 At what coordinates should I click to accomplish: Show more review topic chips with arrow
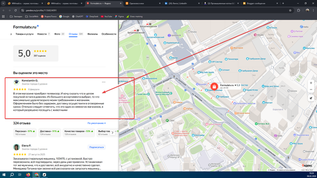[x=112, y=133]
